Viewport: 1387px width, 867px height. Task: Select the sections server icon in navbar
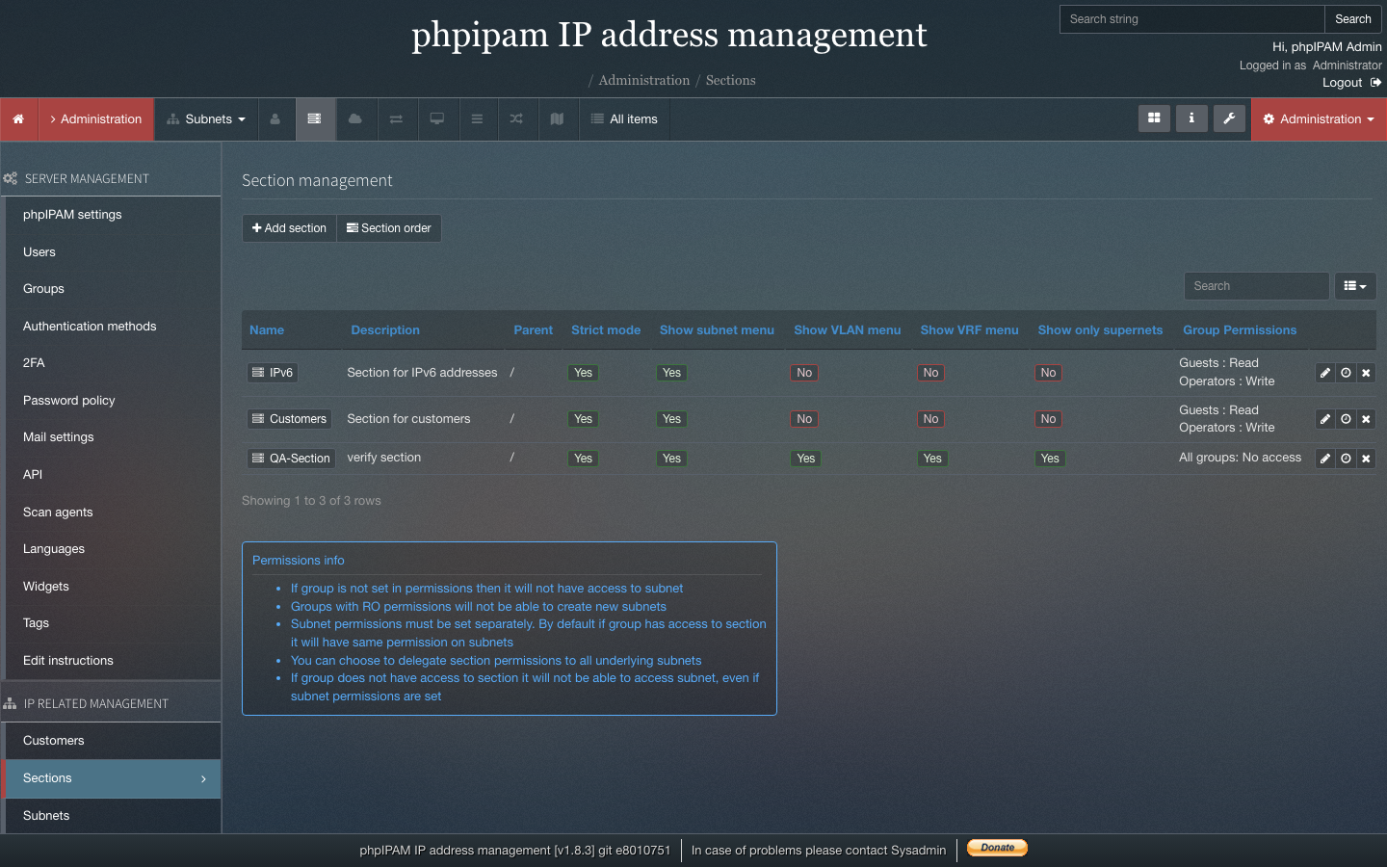[x=315, y=119]
